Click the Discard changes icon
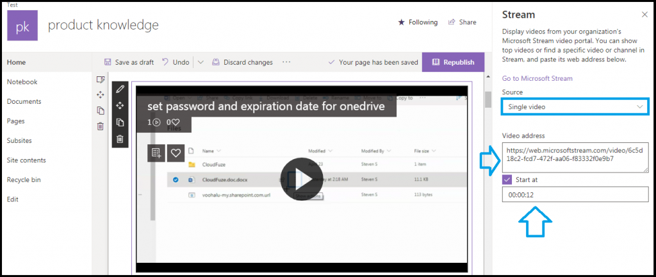 216,62
